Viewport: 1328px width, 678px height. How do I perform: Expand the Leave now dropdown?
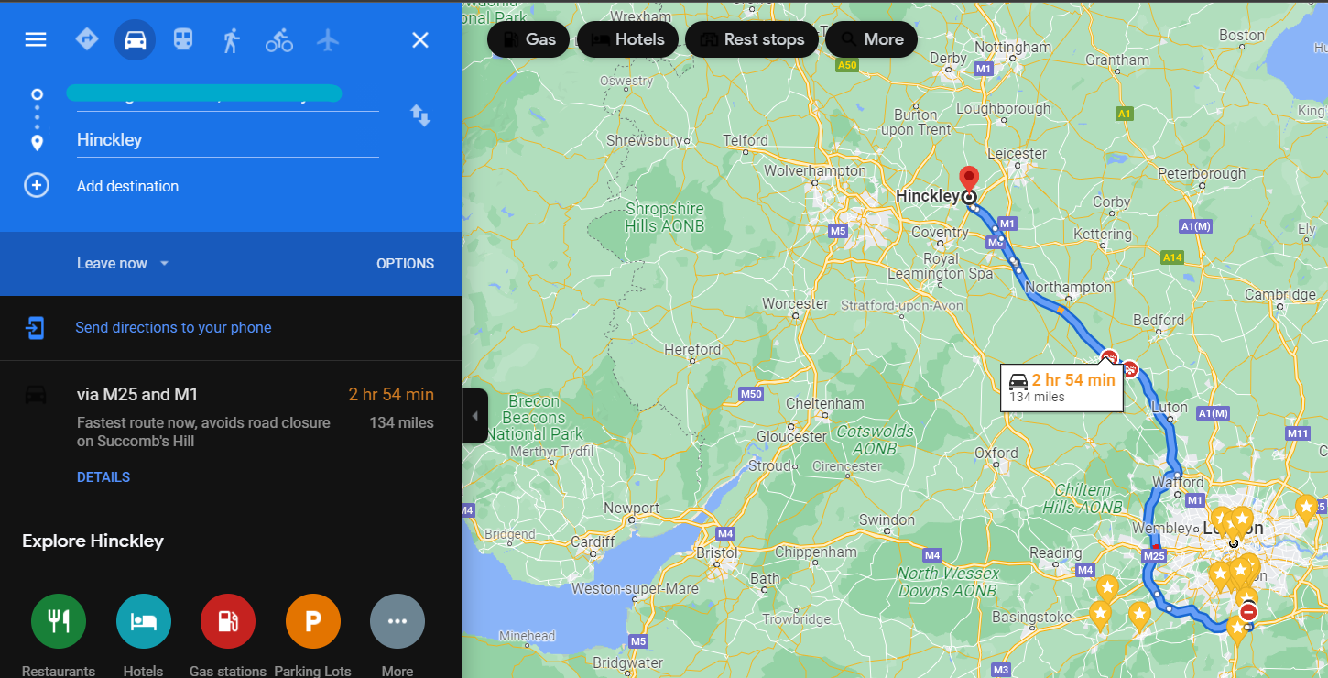pos(124,263)
